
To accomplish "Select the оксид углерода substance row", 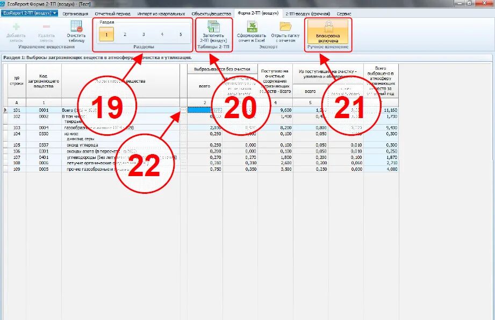I will pyautogui.click(x=82, y=145).
